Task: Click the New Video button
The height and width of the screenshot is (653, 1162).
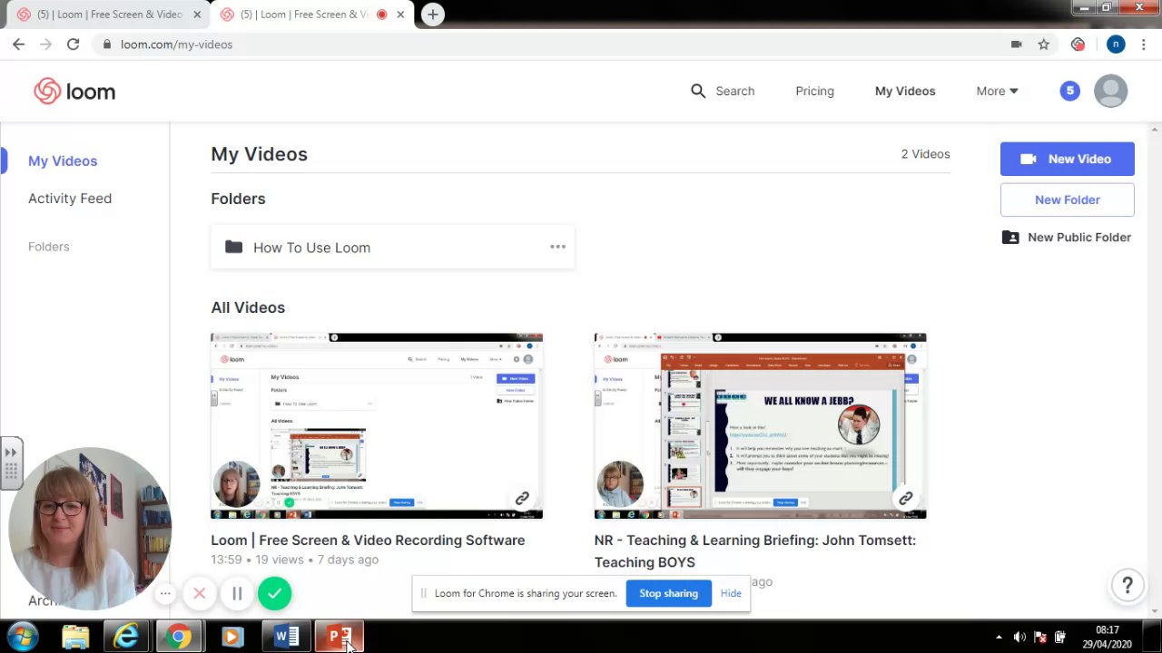Action: (1067, 159)
